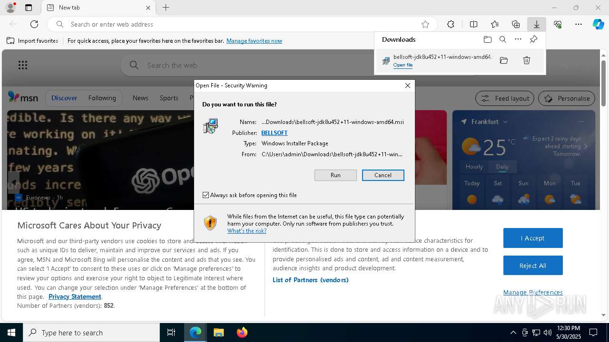Open tab actions menu icon

click(x=29, y=8)
